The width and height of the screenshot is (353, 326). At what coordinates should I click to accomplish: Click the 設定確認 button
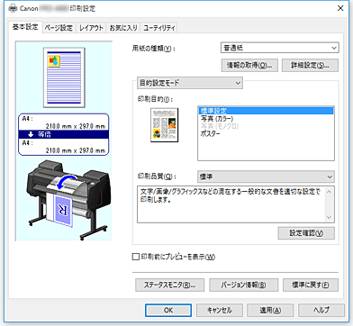(306, 233)
